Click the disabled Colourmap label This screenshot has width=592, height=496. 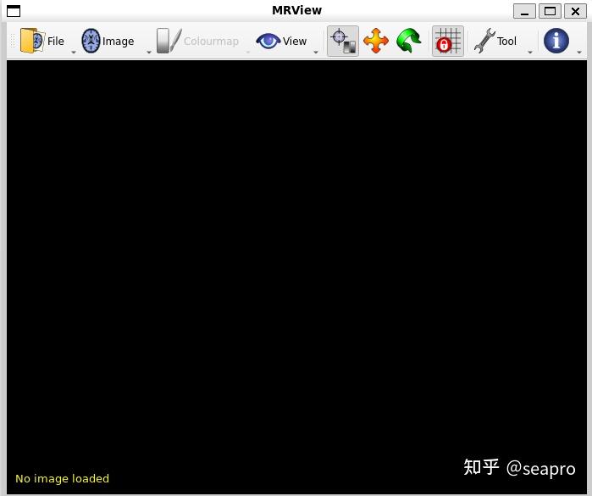tap(211, 42)
